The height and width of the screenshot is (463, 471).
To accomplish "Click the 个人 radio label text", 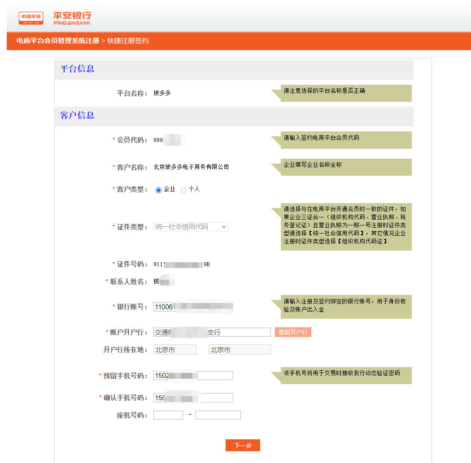I will point(194,189).
